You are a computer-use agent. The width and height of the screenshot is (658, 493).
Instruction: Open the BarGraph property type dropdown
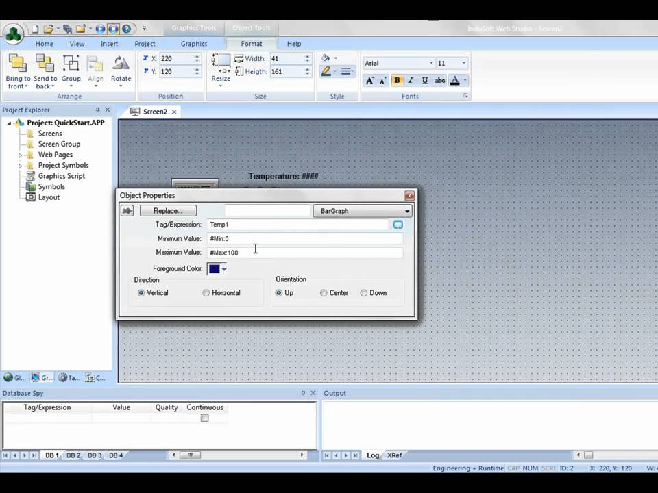[363, 211]
